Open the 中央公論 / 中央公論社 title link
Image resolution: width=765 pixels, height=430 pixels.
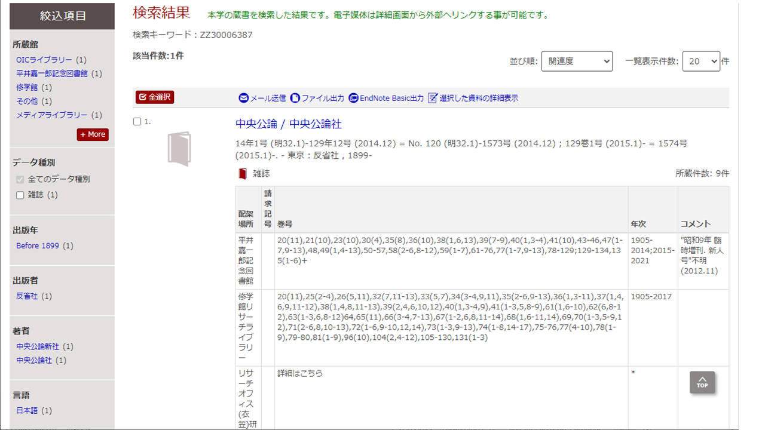(x=289, y=124)
